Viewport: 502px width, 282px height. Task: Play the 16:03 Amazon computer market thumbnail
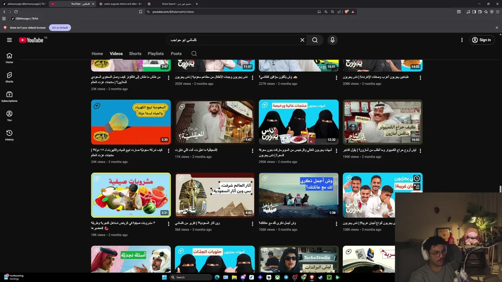(x=383, y=122)
